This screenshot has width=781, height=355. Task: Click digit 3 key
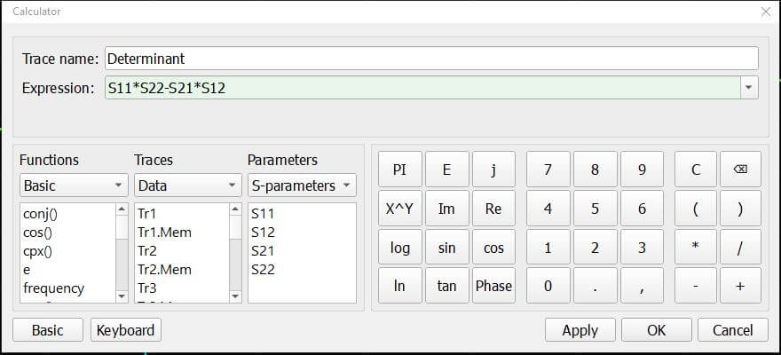tap(642, 247)
